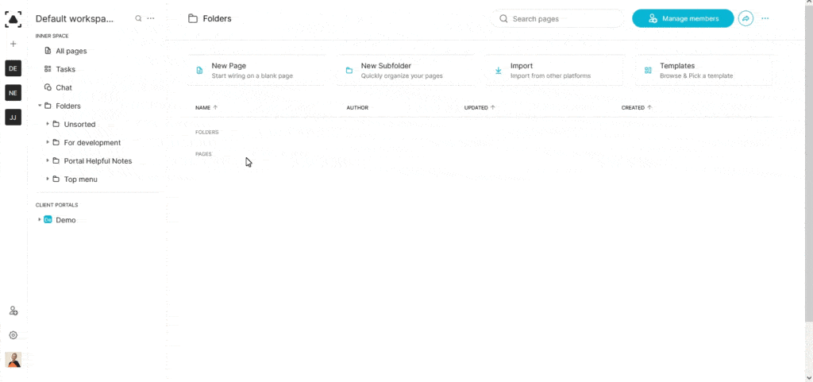Click the workspace search magnifier icon
The image size is (813, 382).
click(x=138, y=18)
